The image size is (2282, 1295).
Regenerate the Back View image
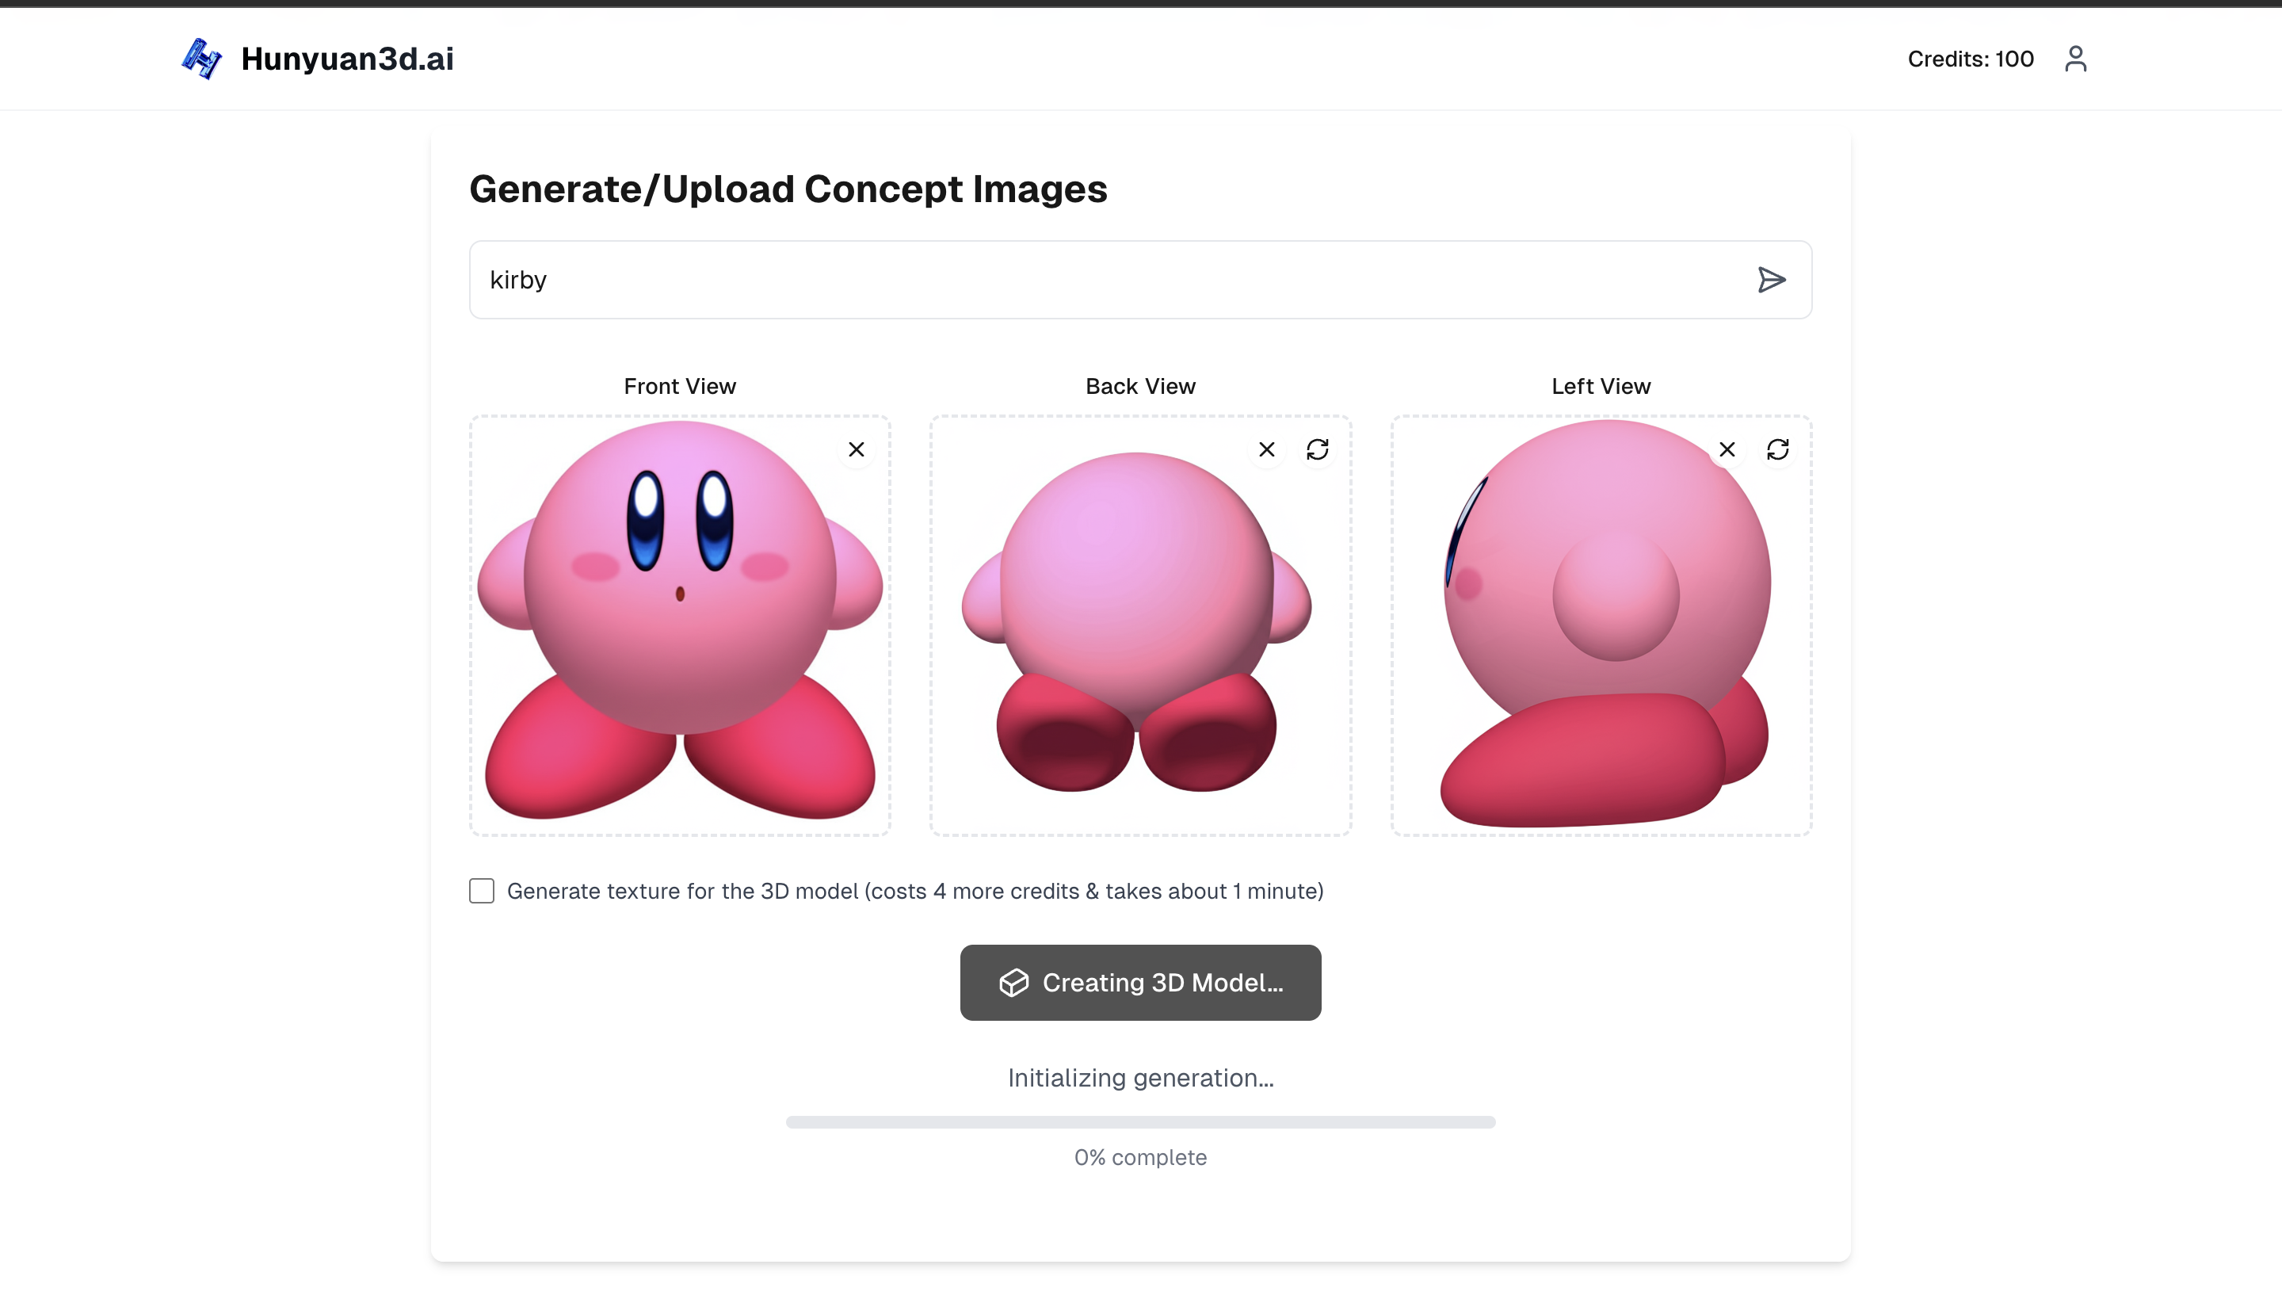click(x=1317, y=449)
